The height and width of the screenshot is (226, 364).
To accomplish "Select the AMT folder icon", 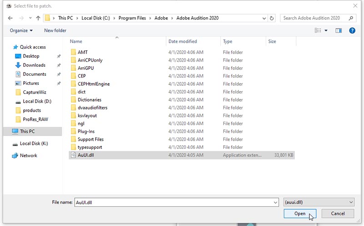I will 73,52.
